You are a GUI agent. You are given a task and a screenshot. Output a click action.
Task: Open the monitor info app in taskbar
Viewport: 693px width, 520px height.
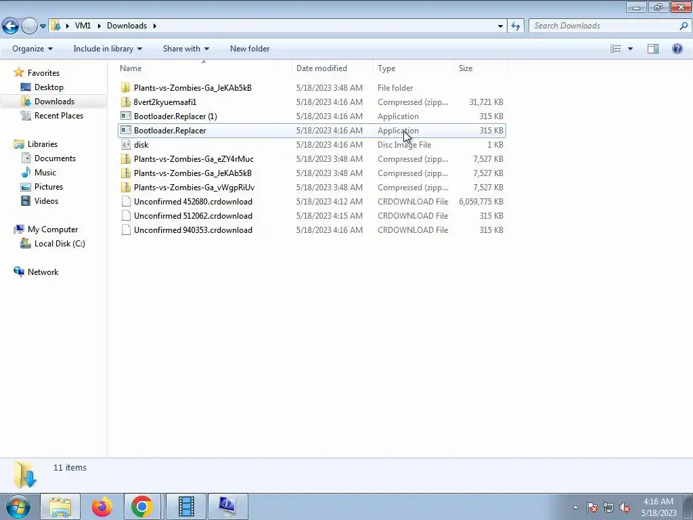(227, 506)
